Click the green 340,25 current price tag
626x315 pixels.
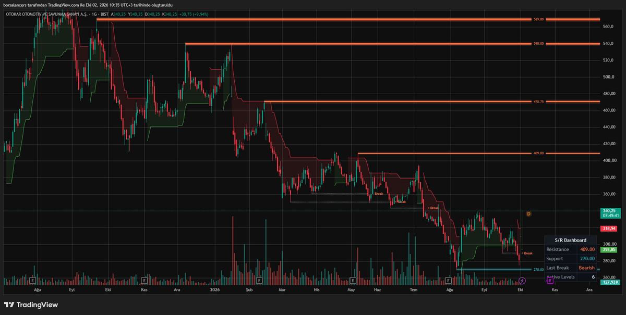(x=609, y=211)
